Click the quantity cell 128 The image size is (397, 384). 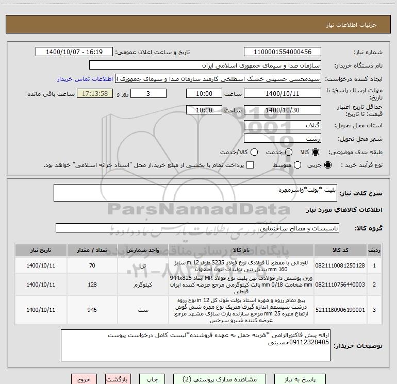click(x=92, y=285)
